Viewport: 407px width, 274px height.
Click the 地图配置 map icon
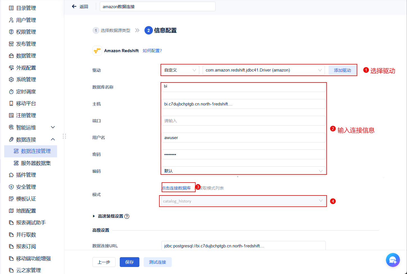point(11,211)
